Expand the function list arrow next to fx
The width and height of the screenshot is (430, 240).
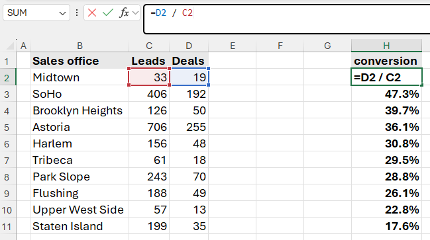pos(135,13)
